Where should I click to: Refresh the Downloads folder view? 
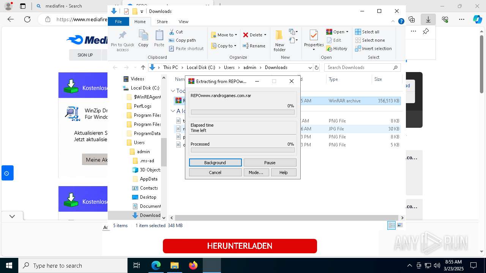(317, 67)
